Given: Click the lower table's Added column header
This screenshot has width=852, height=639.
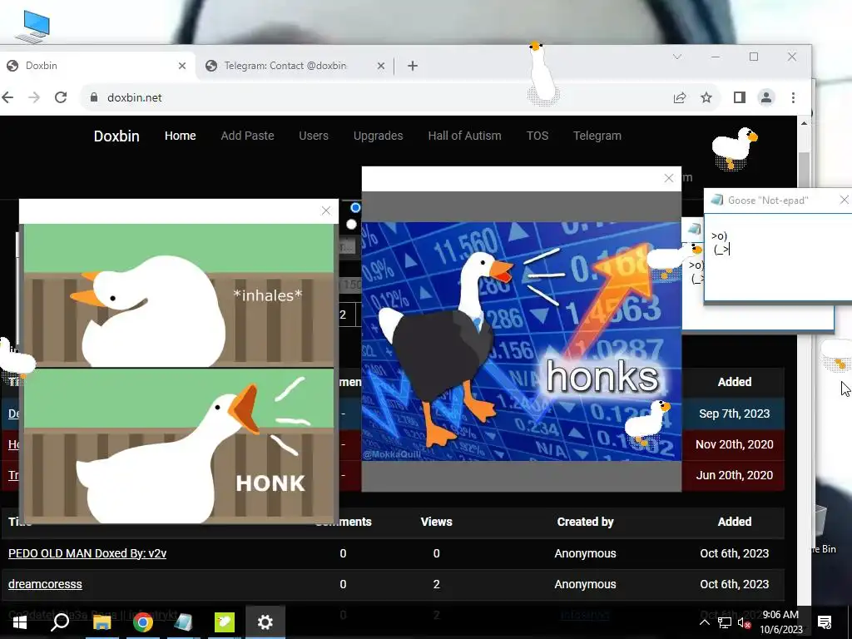Looking at the screenshot, I should (x=735, y=522).
